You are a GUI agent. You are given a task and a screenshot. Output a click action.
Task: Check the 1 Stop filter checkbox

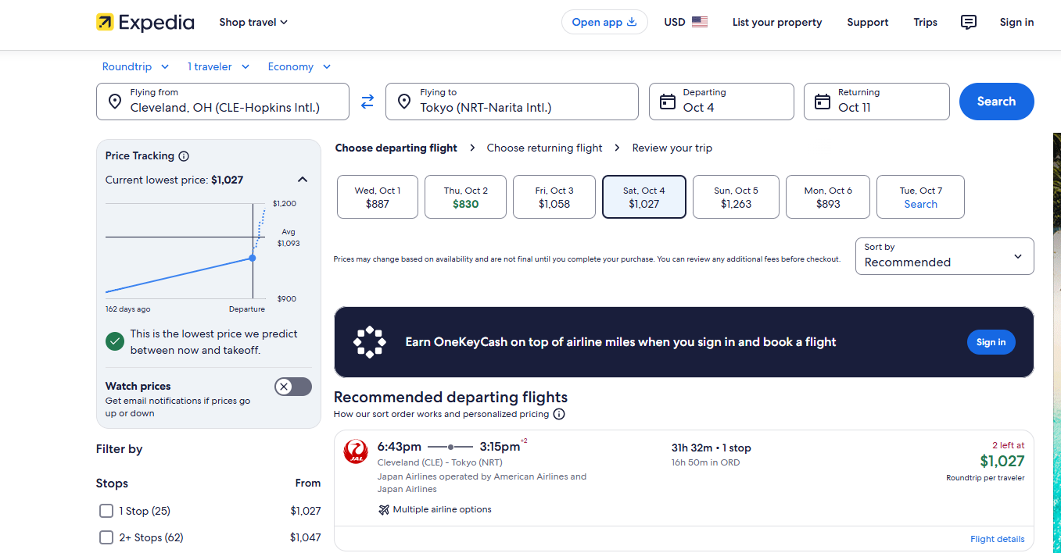coord(106,511)
